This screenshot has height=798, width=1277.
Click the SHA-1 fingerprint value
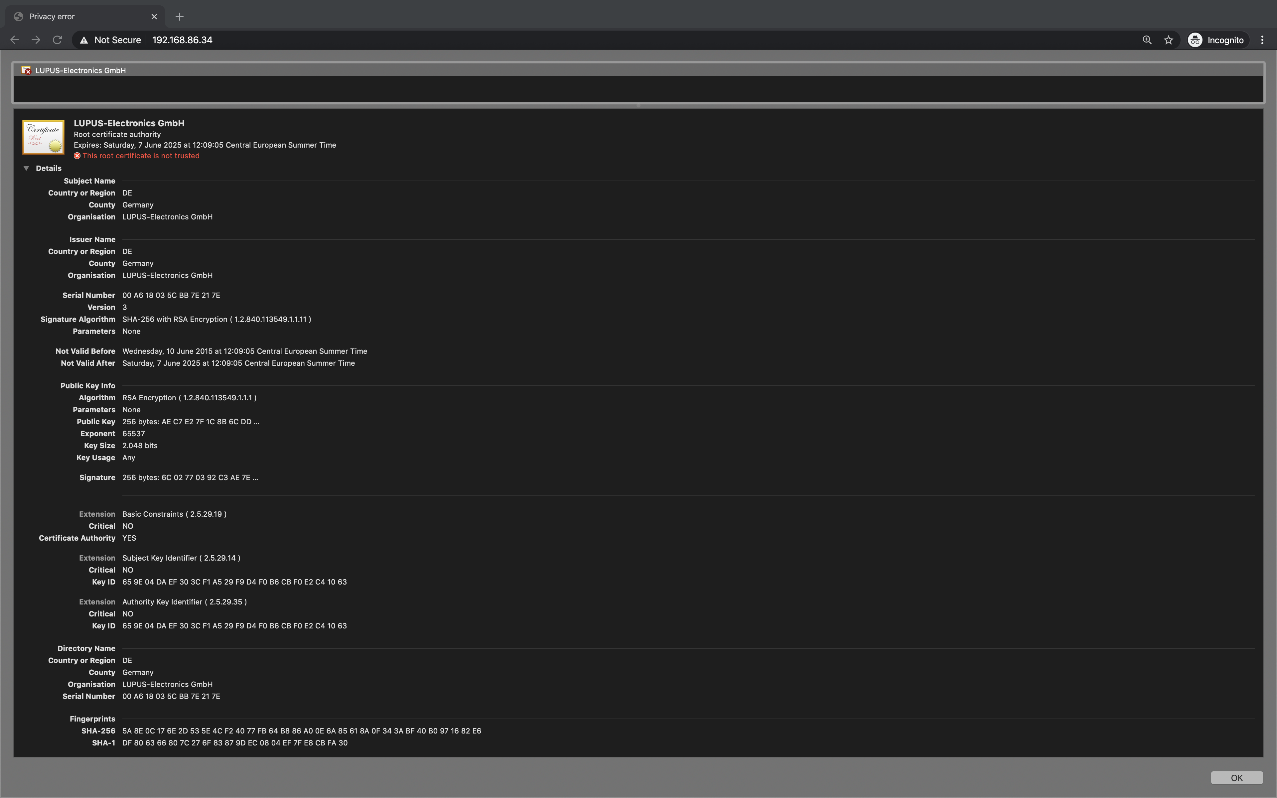pos(235,743)
